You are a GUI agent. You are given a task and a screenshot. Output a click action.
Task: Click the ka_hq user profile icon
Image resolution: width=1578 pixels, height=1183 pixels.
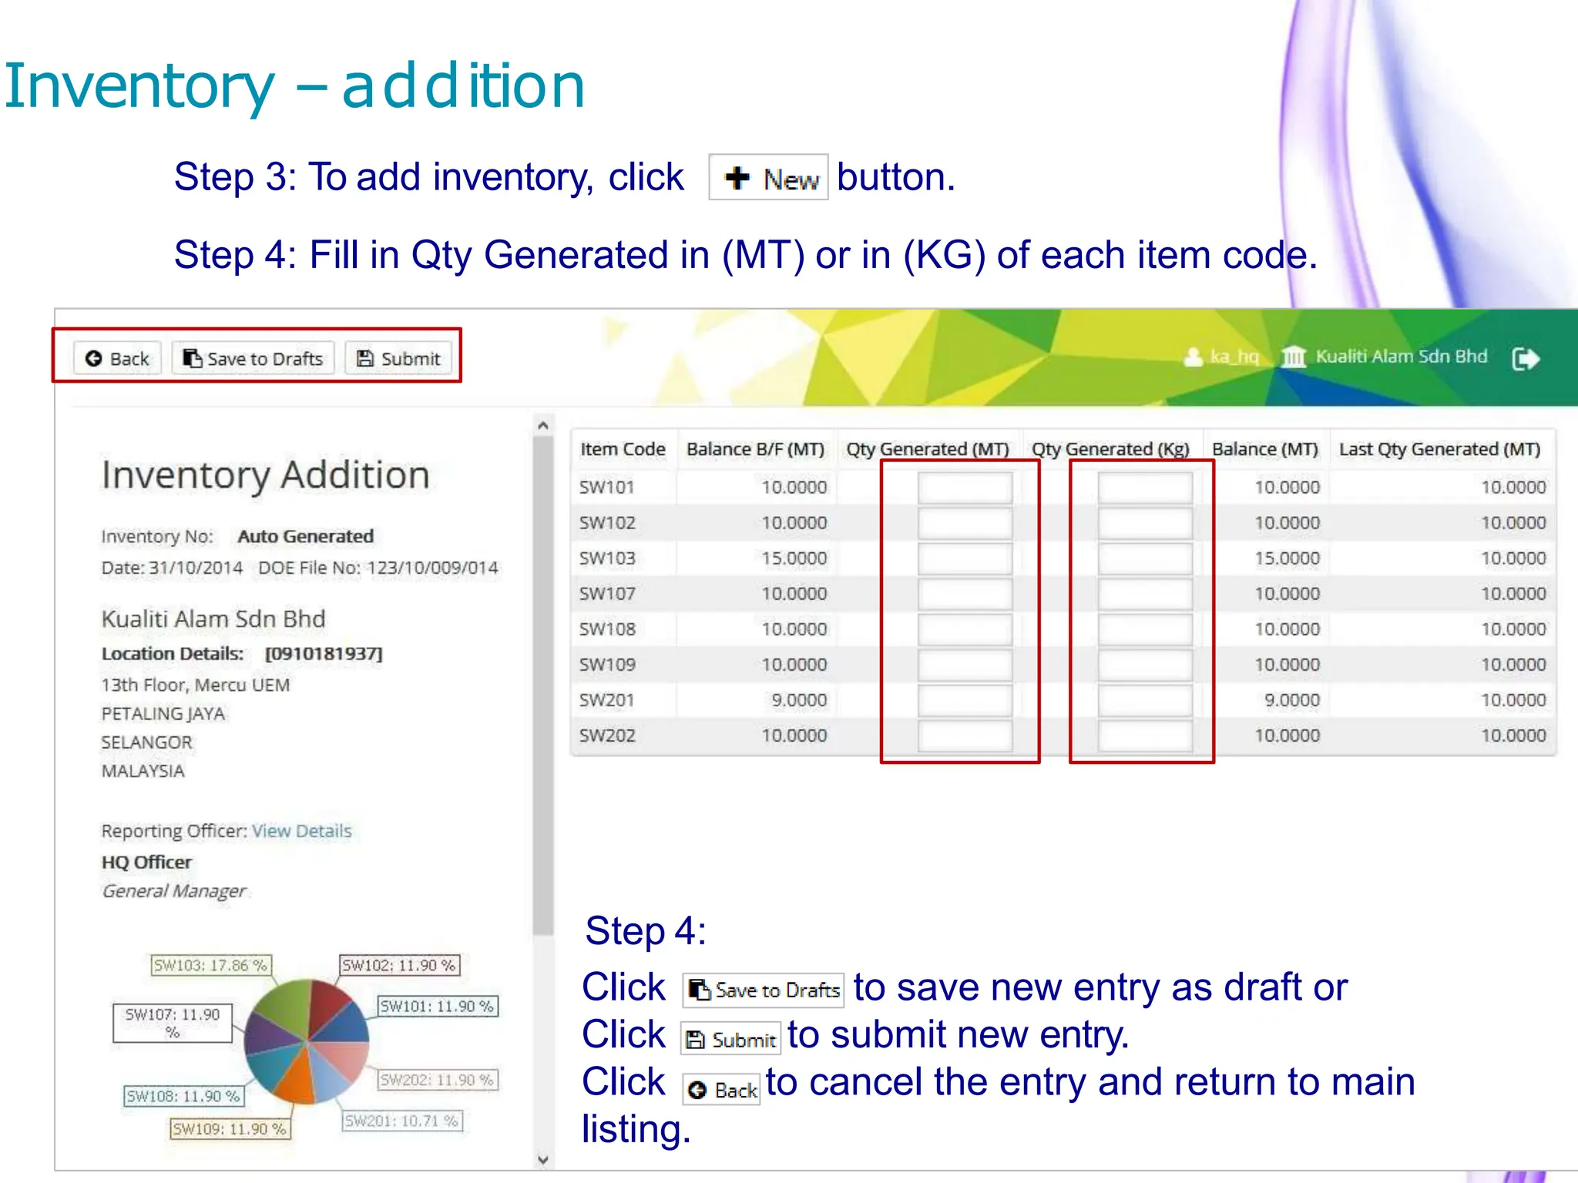pyautogui.click(x=1193, y=357)
